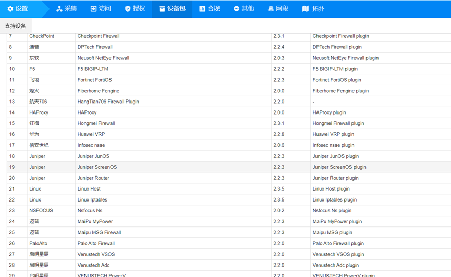The height and width of the screenshot is (277, 451).
Task: Click the CheckPoint vendor cell
Action: (x=42, y=36)
